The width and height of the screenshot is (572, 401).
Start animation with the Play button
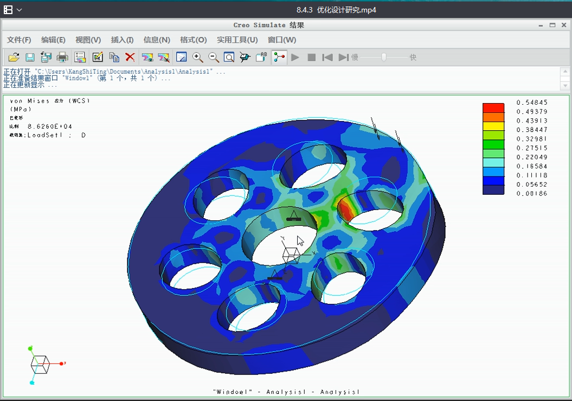[295, 58]
